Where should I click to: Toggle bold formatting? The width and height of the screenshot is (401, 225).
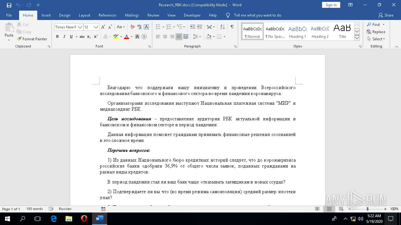[57, 37]
